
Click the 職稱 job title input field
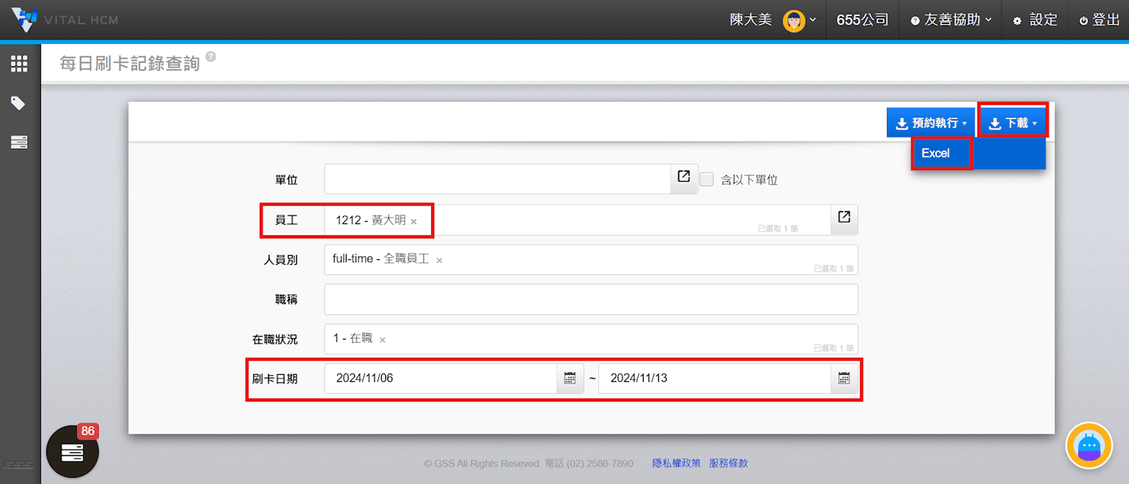[x=591, y=299]
